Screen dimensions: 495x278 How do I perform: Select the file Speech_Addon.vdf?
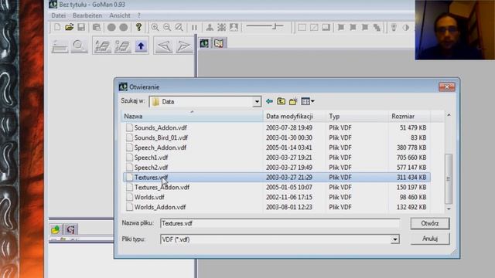pos(160,147)
